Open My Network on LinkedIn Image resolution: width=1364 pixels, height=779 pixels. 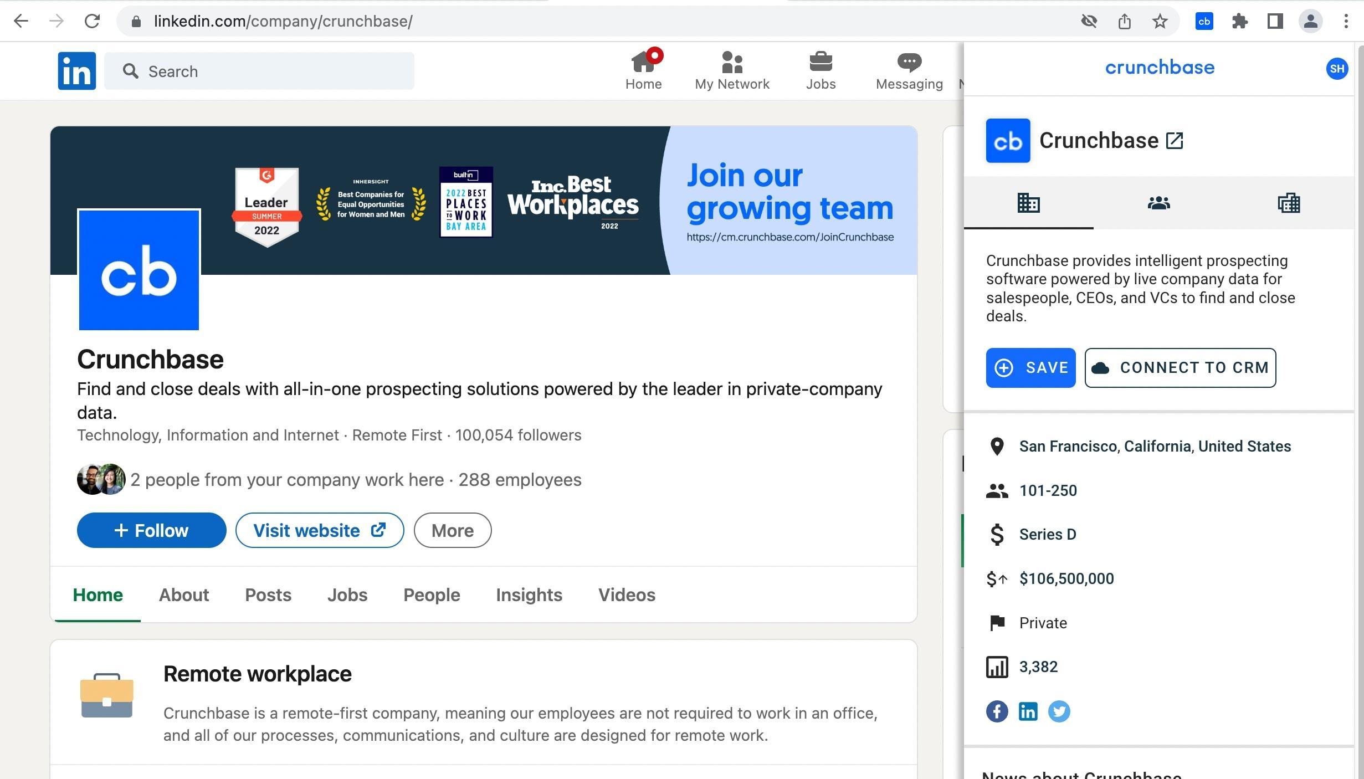click(732, 69)
